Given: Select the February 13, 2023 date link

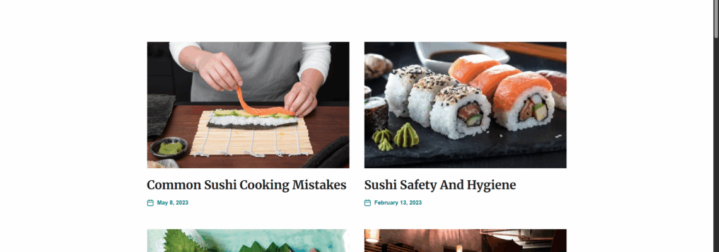Looking at the screenshot, I should 398,202.
